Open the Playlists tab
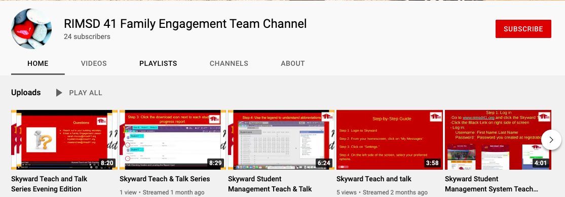This screenshot has height=197, width=565. click(158, 63)
